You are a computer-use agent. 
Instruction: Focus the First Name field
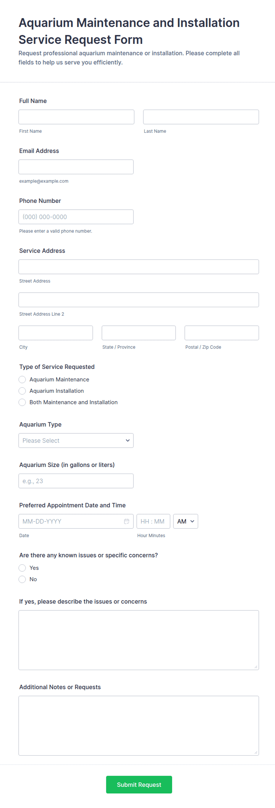76,117
